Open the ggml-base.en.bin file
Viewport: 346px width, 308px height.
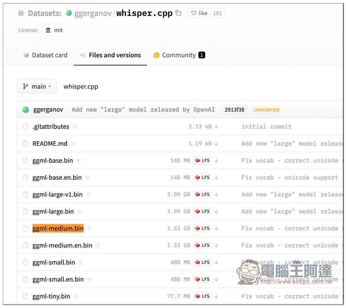point(57,178)
